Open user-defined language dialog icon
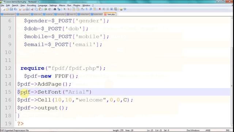 pyautogui.click(x=94, y=9)
